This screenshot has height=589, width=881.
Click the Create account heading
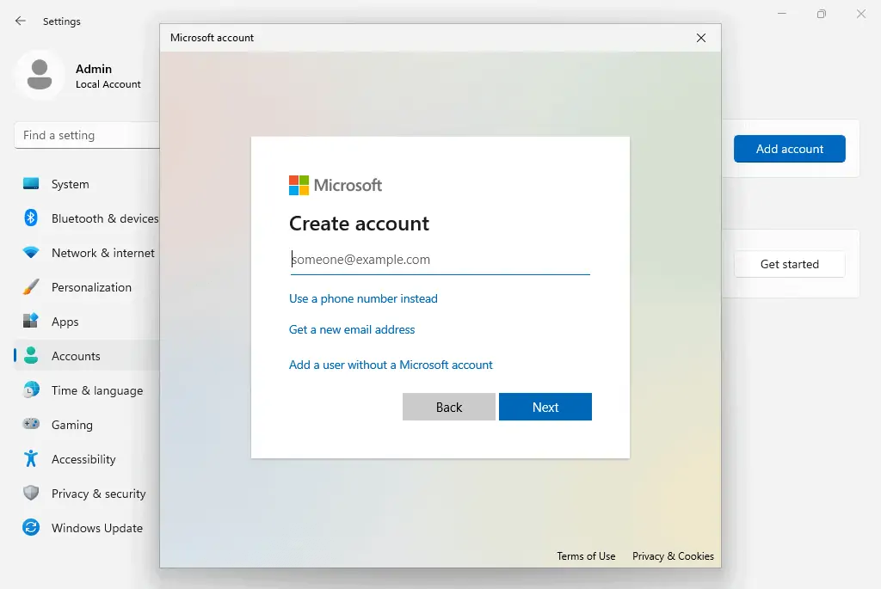pos(359,224)
